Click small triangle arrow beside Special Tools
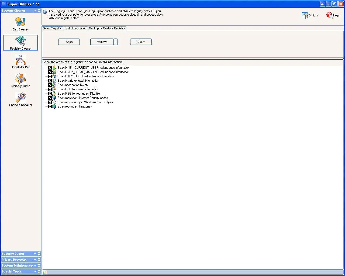345x276 pixels. pos(35,271)
